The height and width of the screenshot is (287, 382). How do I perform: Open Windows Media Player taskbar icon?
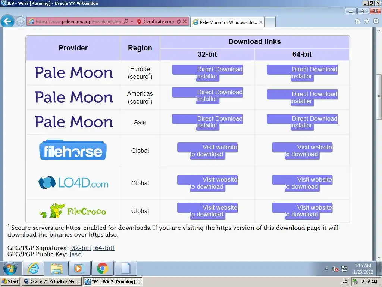(x=79, y=269)
